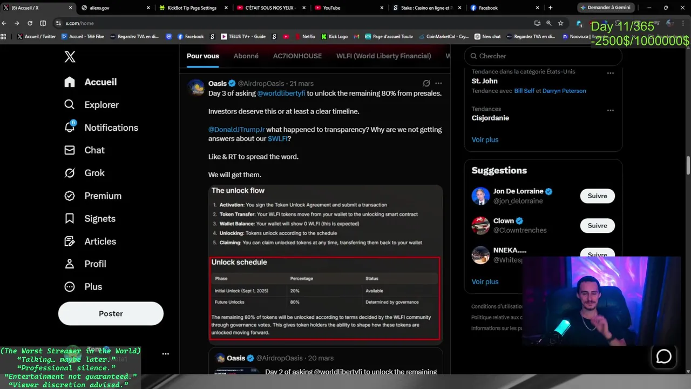Open Premium subscription page
Viewport: 691px width, 389px height.
(92, 196)
